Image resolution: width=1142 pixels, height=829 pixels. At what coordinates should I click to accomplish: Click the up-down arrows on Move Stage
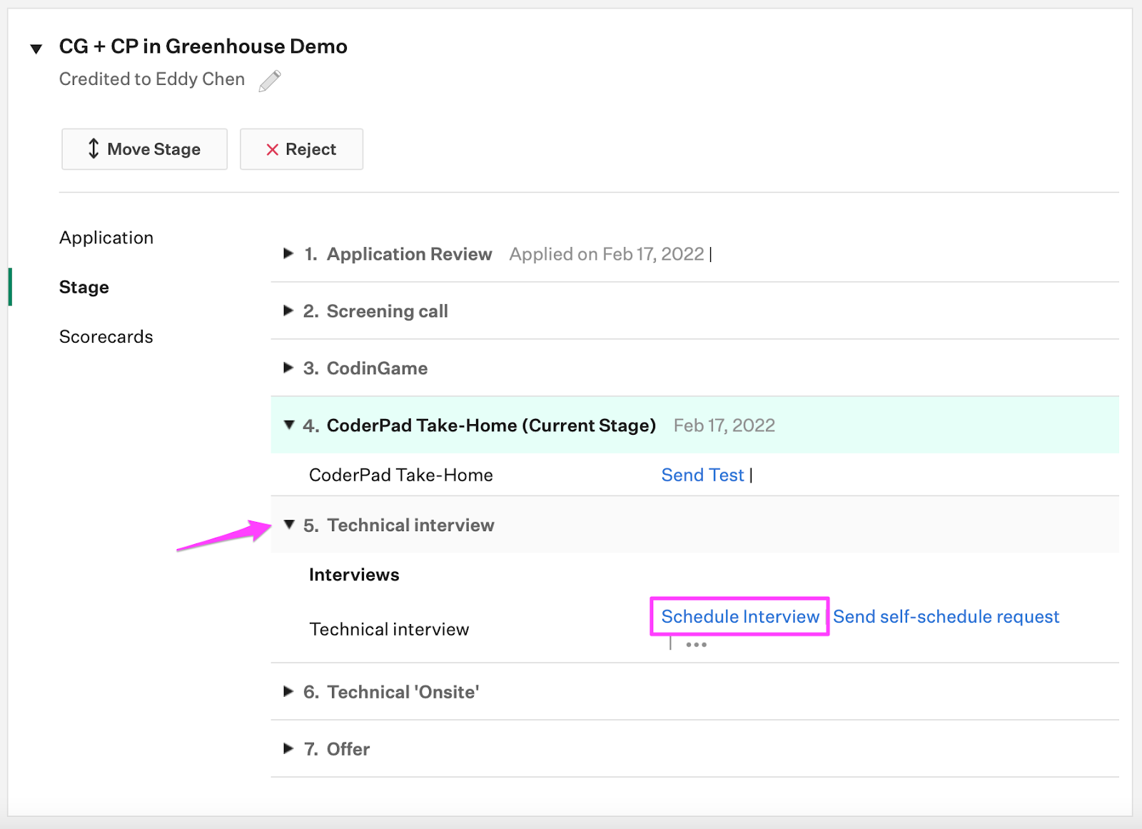coord(94,149)
